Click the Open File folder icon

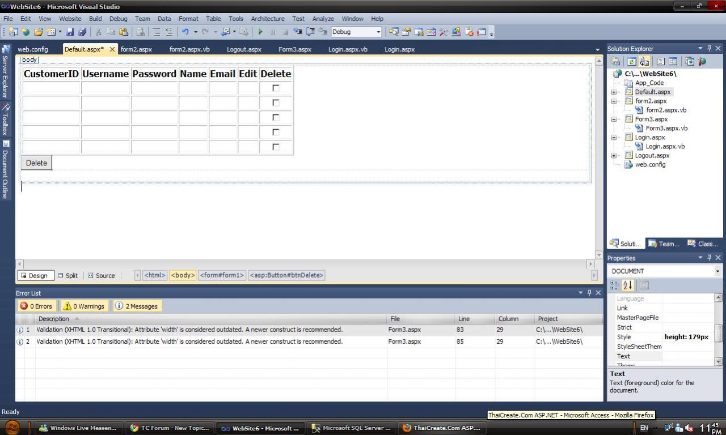39,32
